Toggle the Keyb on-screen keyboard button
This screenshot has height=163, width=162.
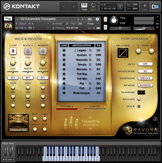click(x=84, y=6)
